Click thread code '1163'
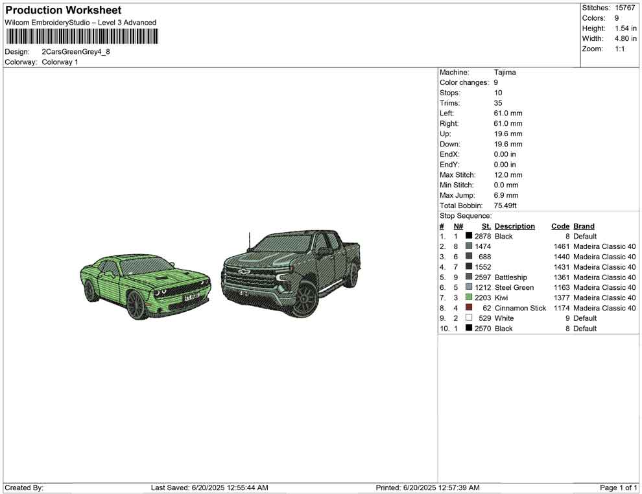The image size is (642, 494). point(562,287)
